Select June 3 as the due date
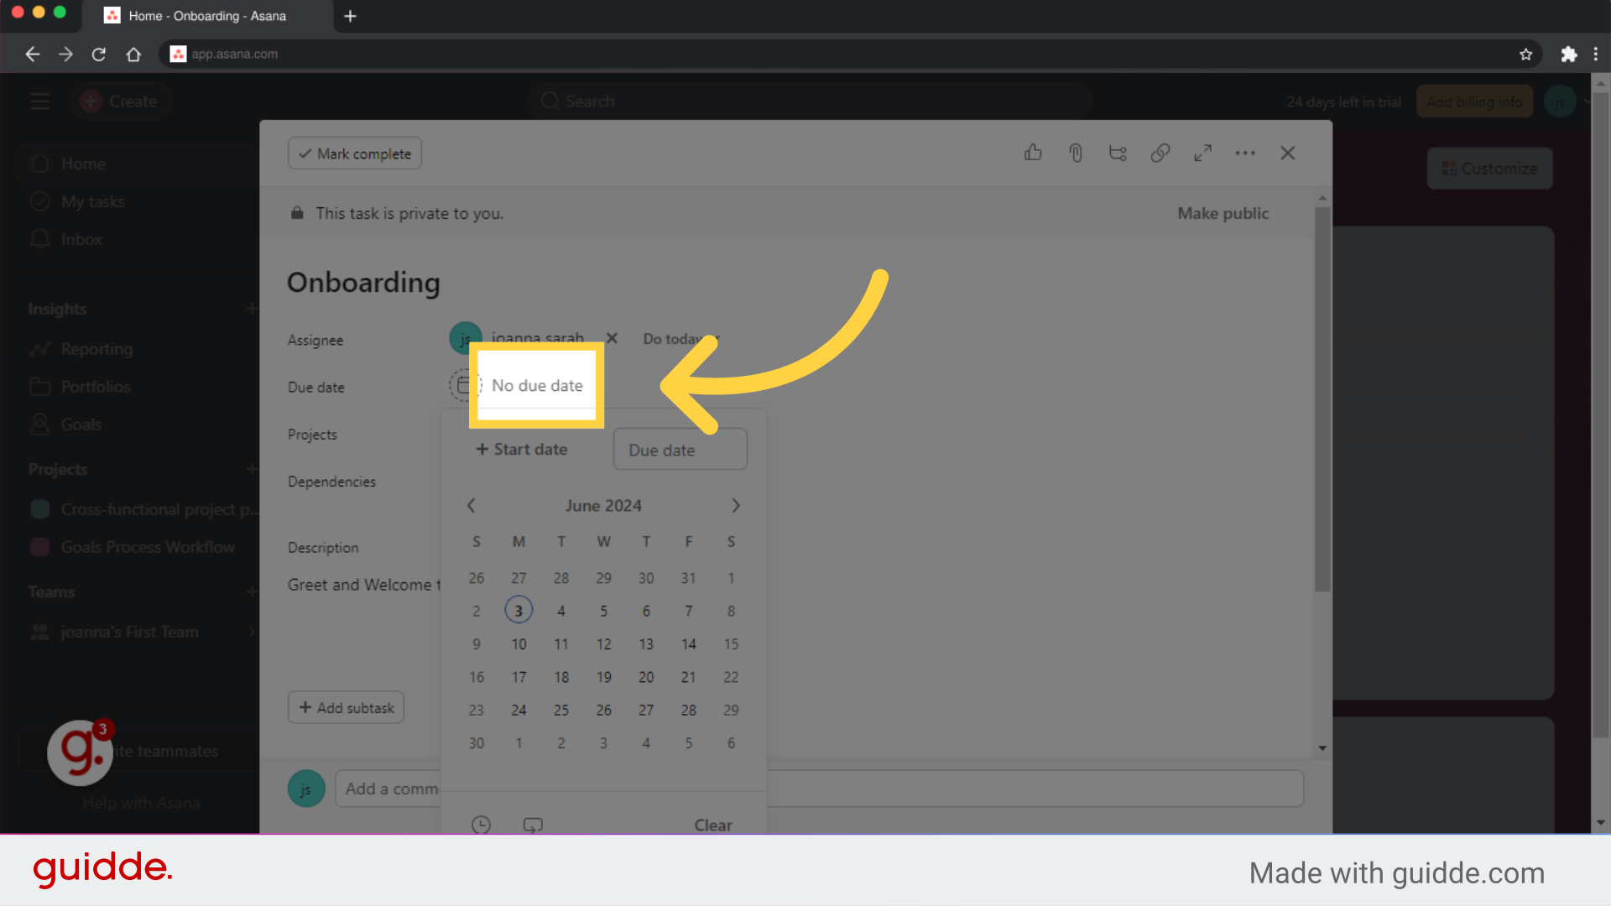Viewport: 1611px width, 906px height. tap(519, 610)
